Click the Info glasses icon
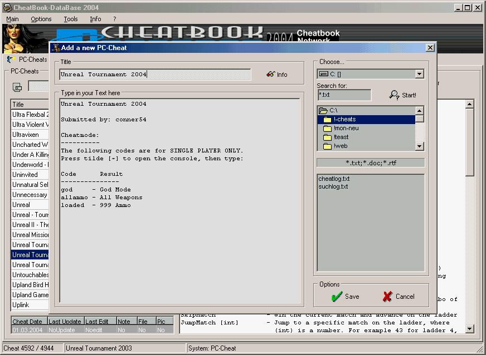The image size is (486, 355). (271, 75)
